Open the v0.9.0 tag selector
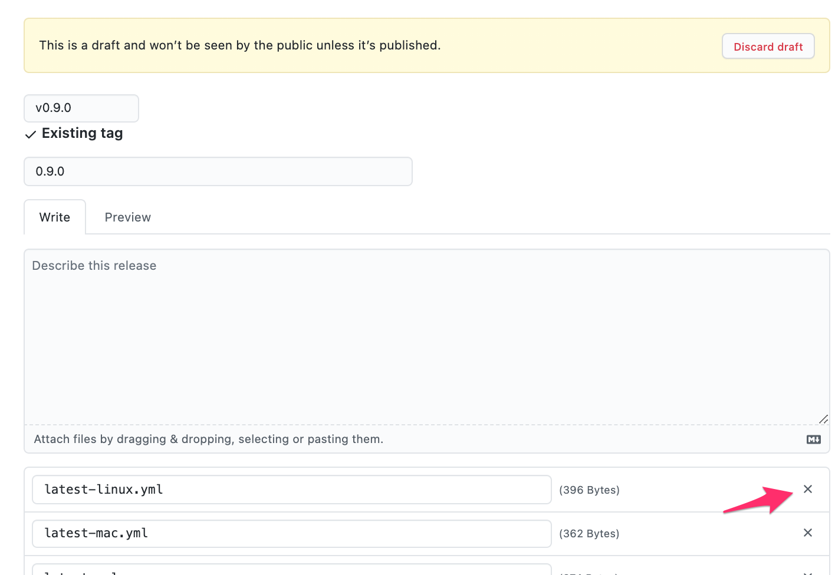 81,108
